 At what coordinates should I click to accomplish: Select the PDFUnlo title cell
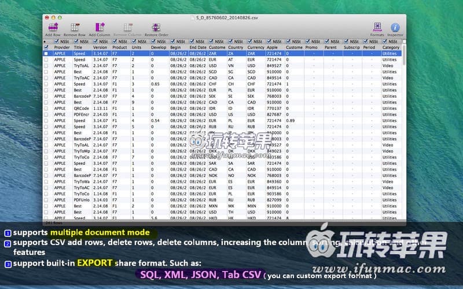pos(82,200)
